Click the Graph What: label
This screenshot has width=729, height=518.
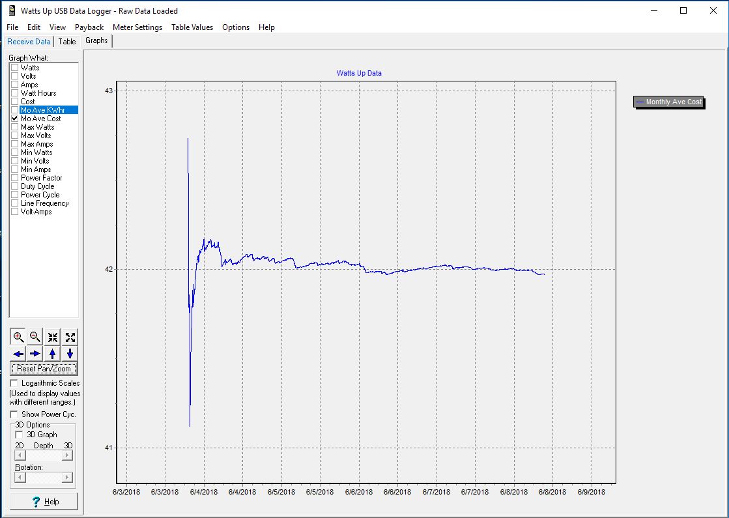[29, 58]
